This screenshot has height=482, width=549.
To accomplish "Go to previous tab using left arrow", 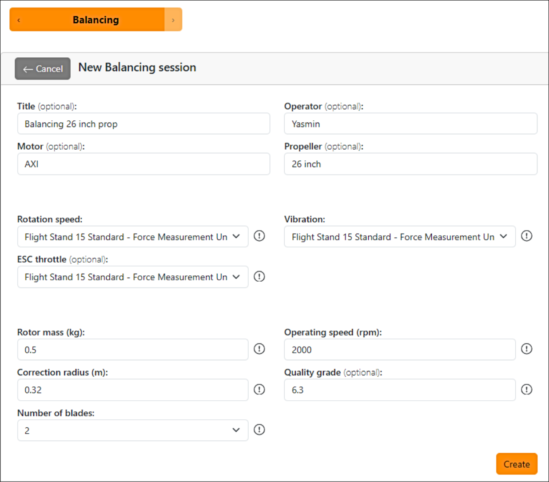I will pyautogui.click(x=19, y=20).
